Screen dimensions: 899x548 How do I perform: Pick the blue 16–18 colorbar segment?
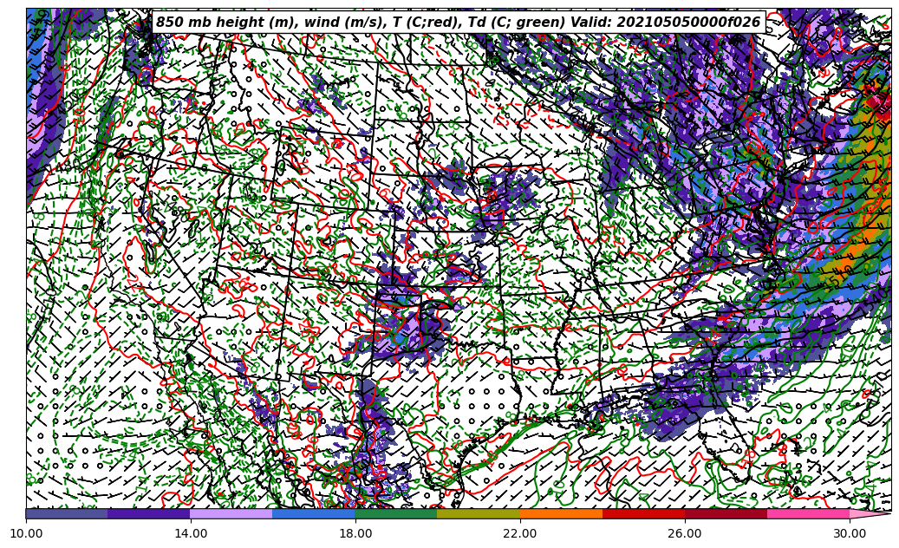314,513
